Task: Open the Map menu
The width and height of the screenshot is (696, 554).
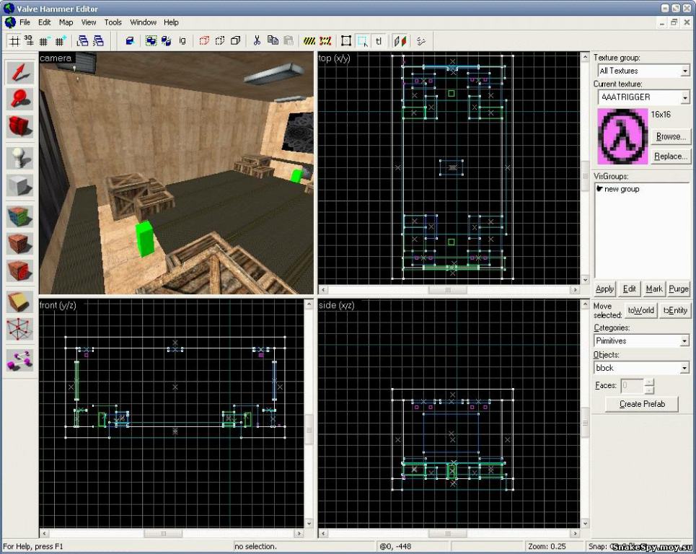Action: tap(66, 22)
